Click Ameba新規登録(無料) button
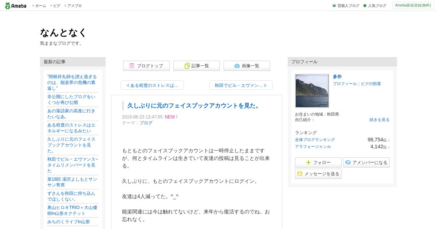The height and width of the screenshot is (229, 437). tap(413, 5)
